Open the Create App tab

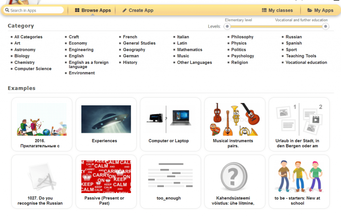[x=138, y=10]
